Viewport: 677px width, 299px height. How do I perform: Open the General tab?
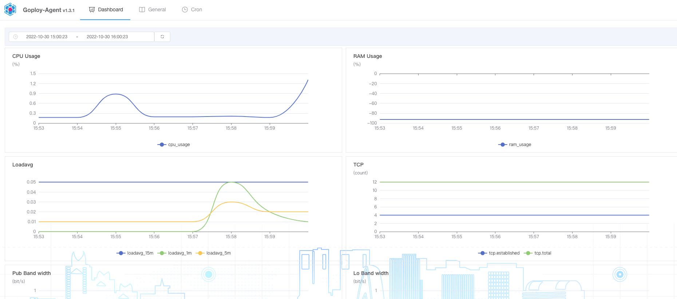(153, 10)
